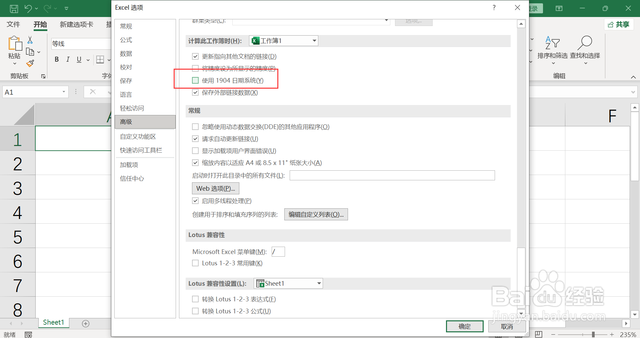
Task: Click the Copy icon
Action: pos(30,52)
